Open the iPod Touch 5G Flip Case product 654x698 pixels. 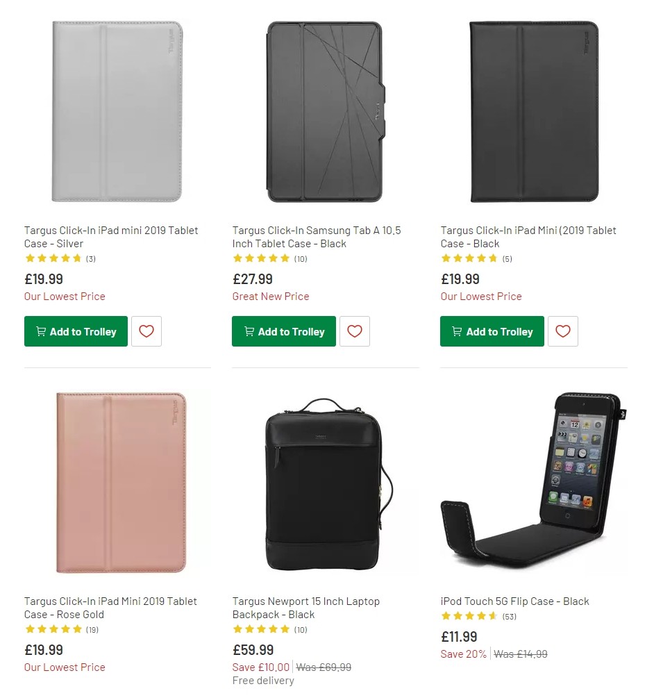point(517,601)
